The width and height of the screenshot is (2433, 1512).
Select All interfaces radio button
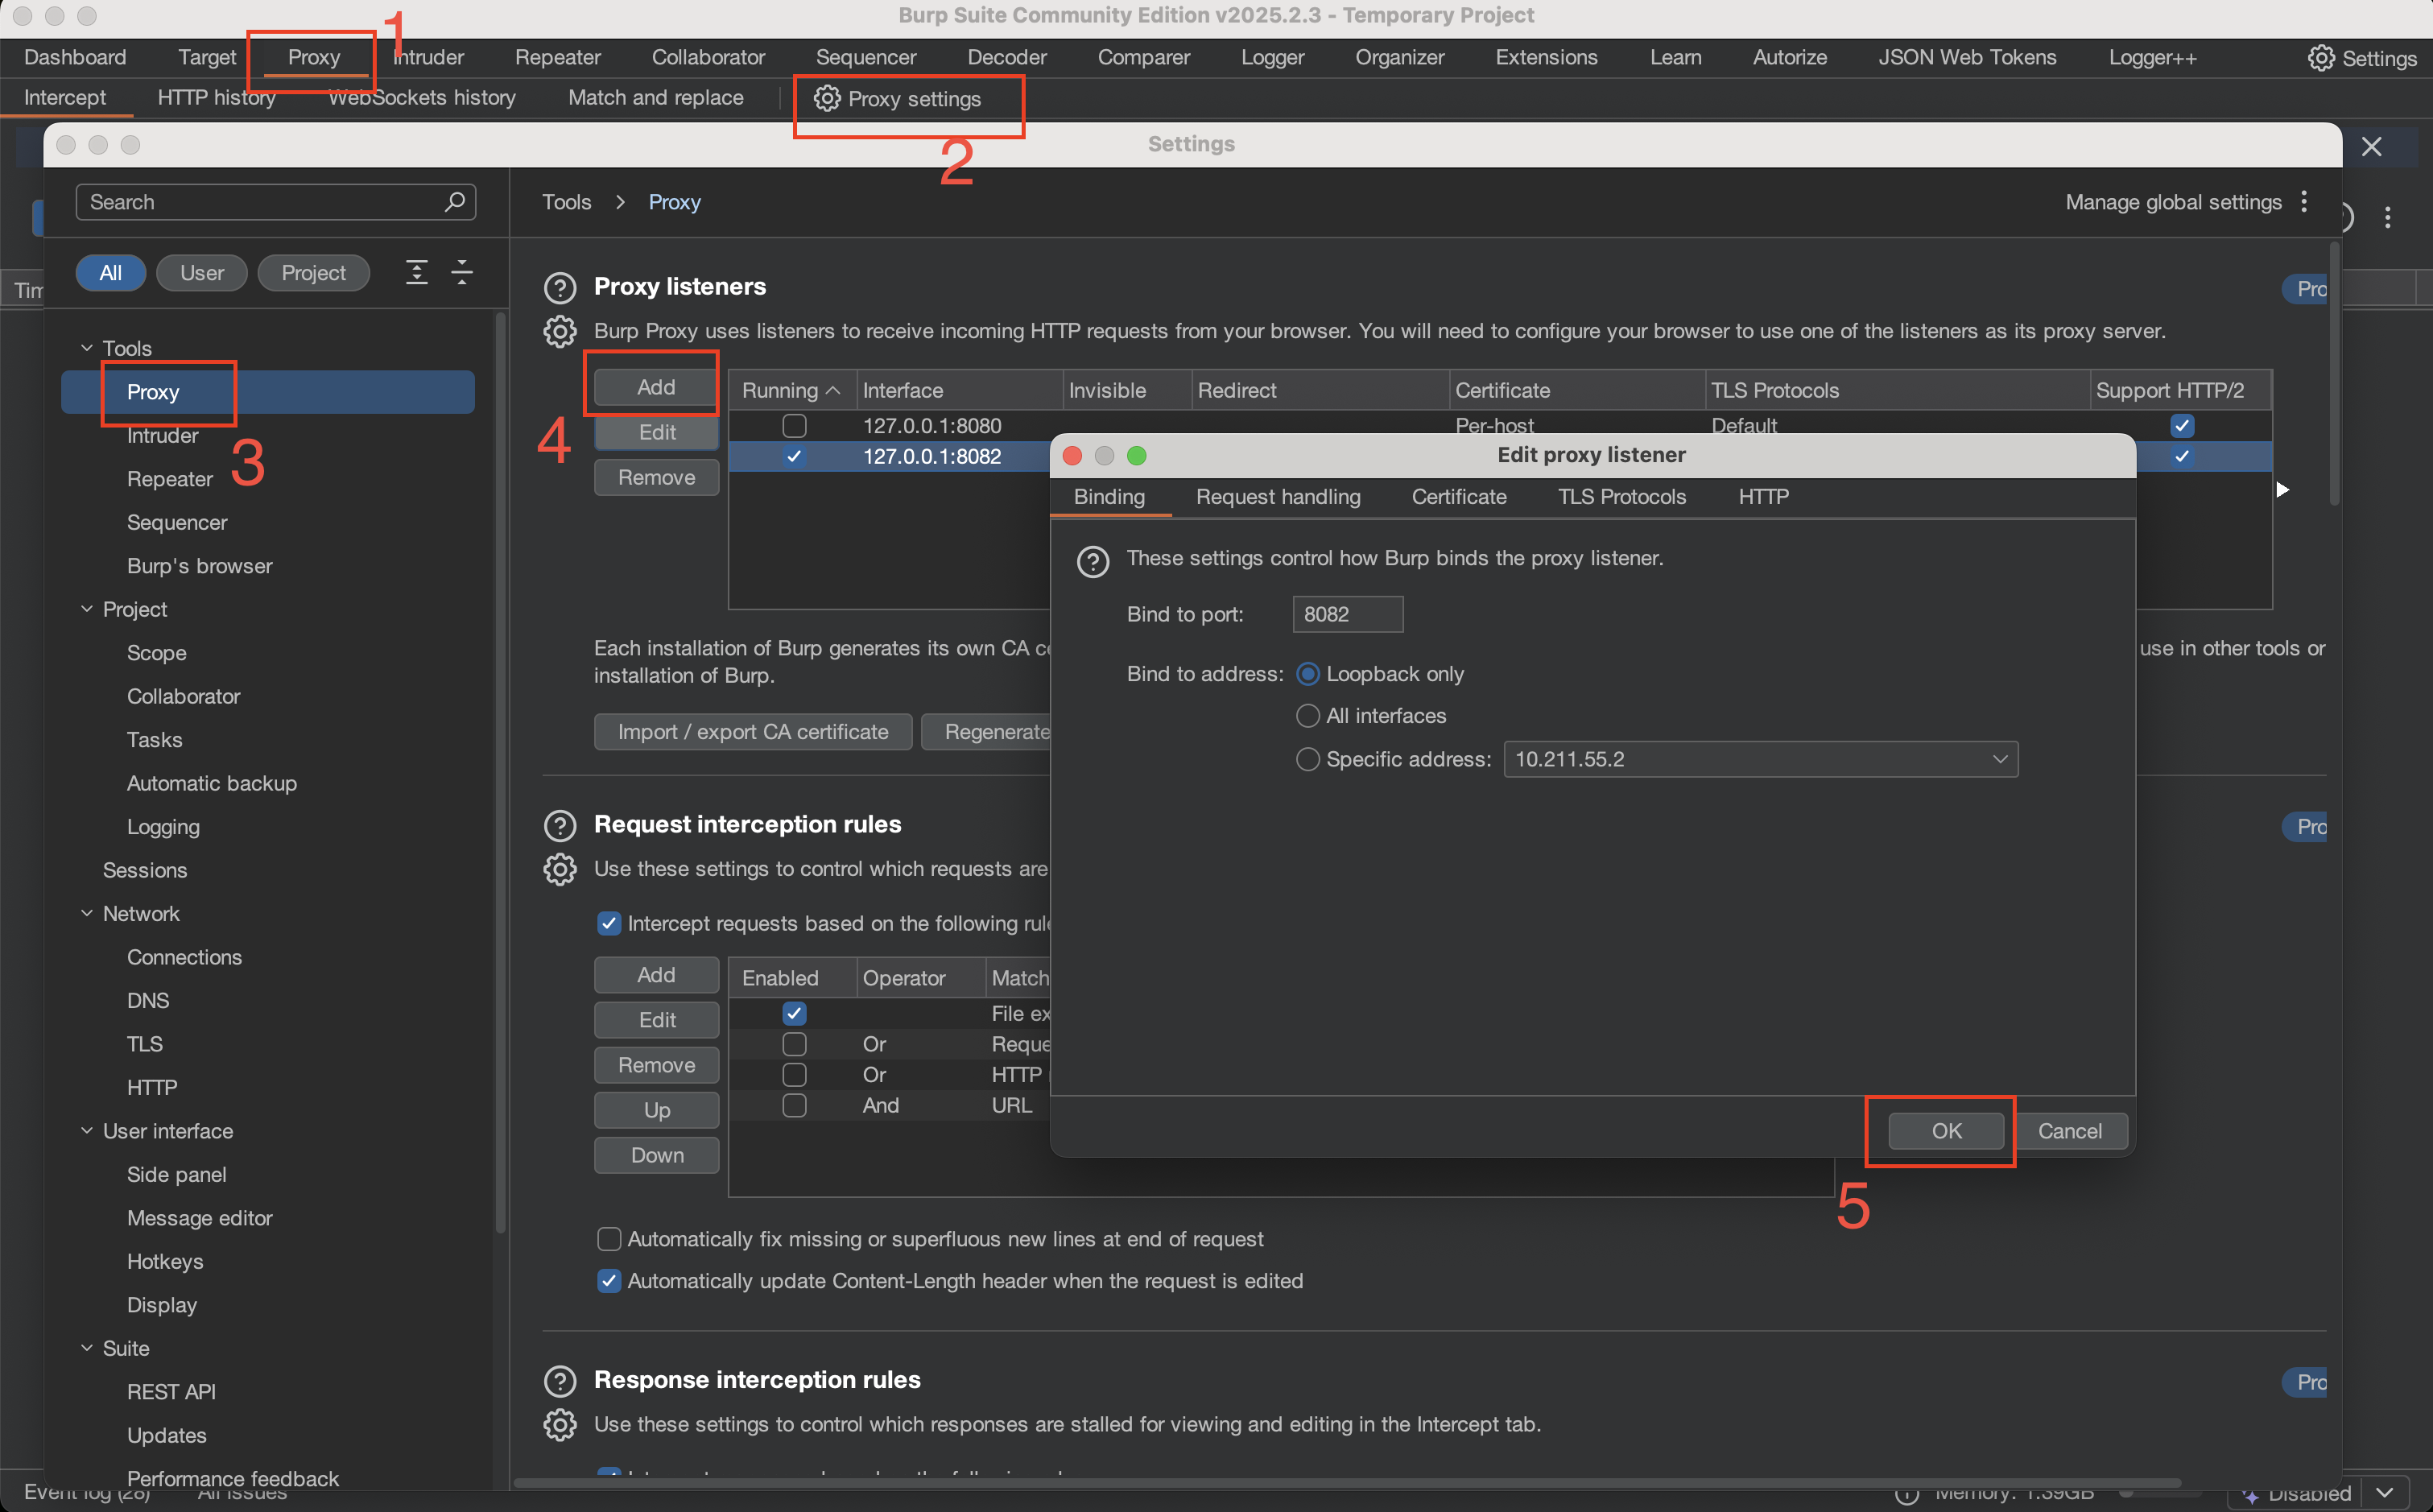1307,716
